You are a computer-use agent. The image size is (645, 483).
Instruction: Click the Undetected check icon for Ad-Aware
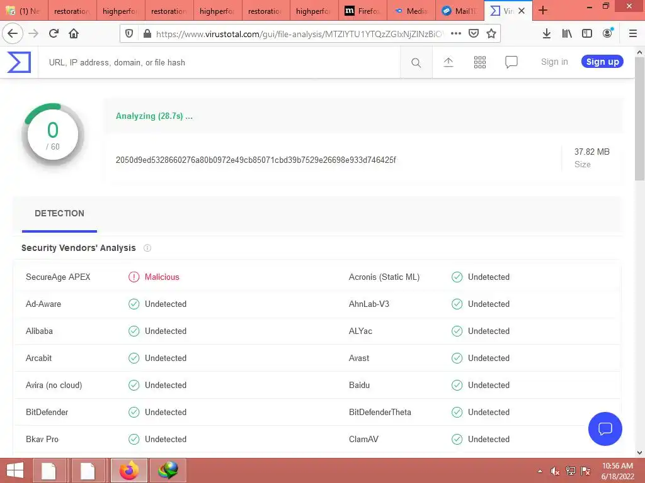134,304
